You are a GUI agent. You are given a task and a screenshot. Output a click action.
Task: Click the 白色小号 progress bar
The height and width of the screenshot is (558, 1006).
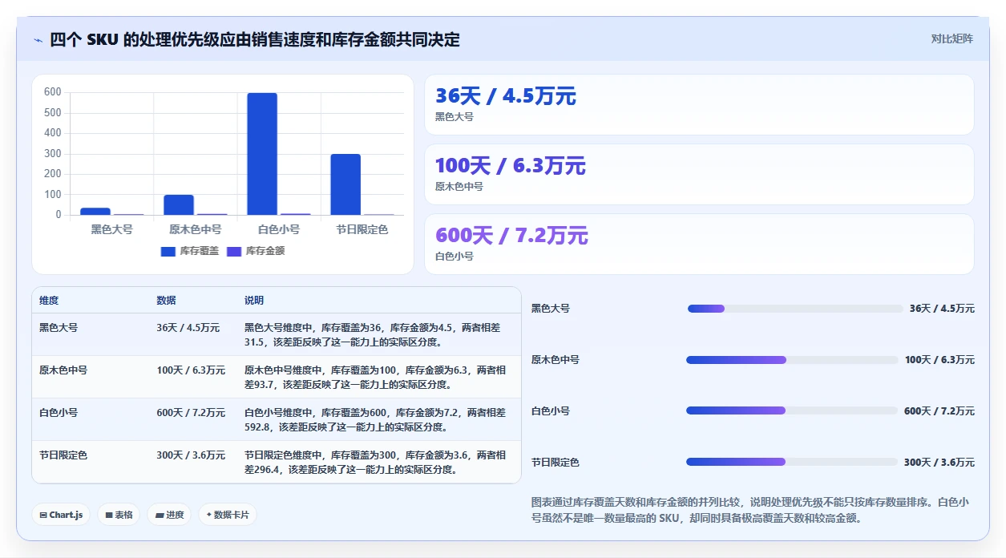coord(792,410)
